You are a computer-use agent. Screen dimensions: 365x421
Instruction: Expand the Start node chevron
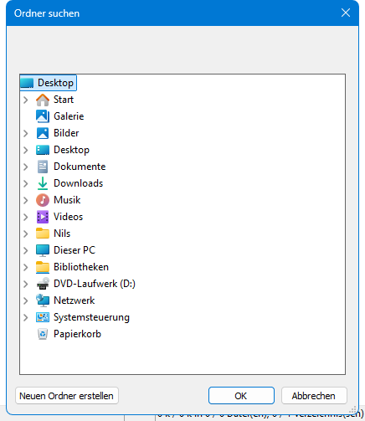click(x=26, y=100)
